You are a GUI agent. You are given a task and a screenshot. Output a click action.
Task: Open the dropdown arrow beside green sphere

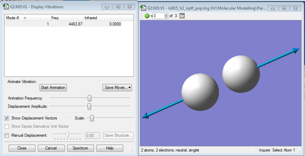coord(151,16)
